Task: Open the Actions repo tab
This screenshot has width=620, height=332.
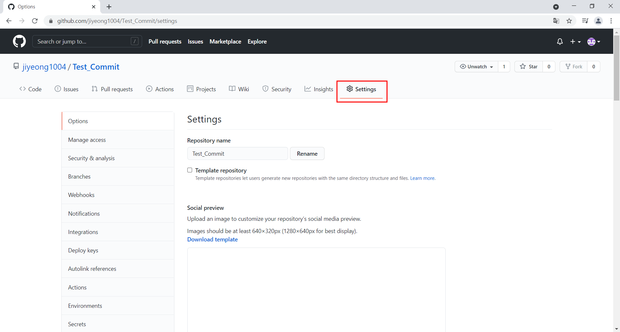Action: click(x=160, y=89)
